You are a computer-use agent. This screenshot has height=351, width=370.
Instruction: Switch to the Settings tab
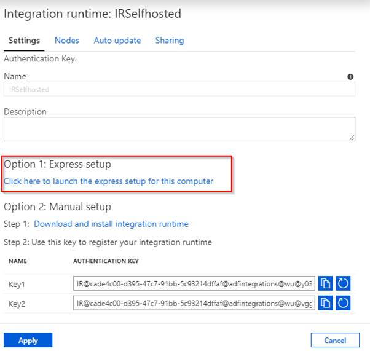tap(24, 41)
